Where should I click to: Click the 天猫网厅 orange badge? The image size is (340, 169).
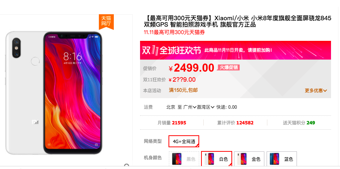106,21
